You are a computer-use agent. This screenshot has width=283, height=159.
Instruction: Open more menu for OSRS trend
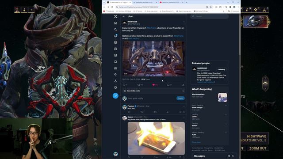click(x=226, y=115)
